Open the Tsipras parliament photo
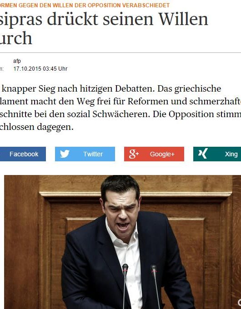241x309 pixels. 122,242
